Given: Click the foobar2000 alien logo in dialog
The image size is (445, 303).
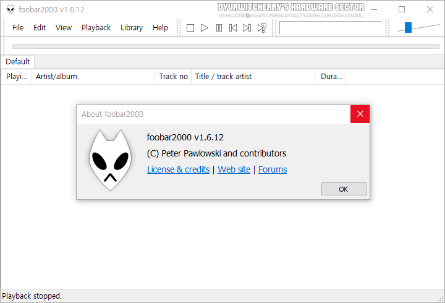Looking at the screenshot, I should pos(111,160).
